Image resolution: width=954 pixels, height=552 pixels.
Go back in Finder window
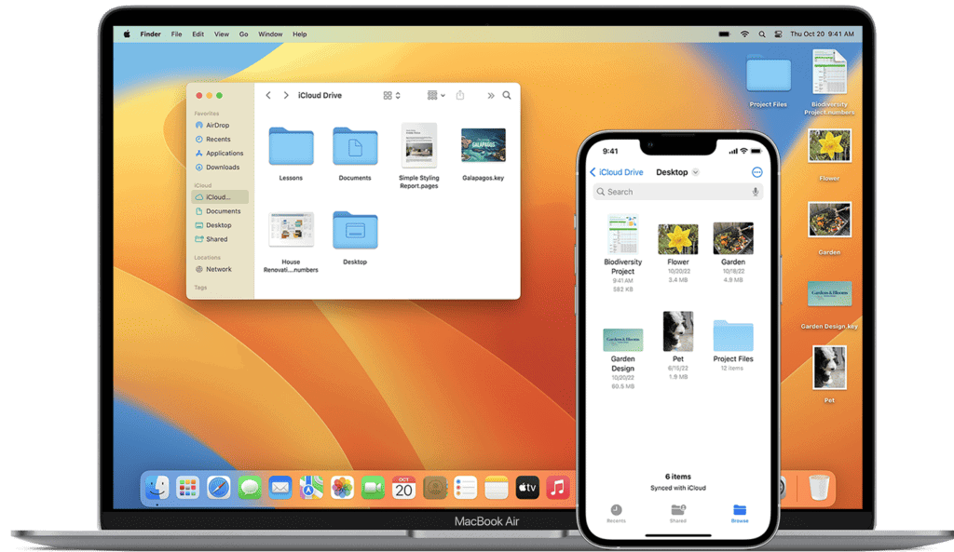click(x=268, y=96)
